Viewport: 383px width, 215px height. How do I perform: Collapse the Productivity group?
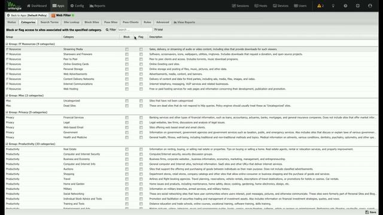(7, 144)
